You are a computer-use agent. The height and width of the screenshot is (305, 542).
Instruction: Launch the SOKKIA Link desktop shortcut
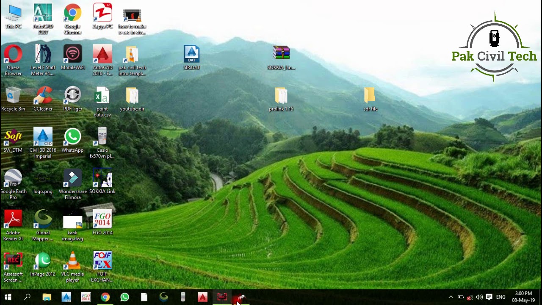102,182
